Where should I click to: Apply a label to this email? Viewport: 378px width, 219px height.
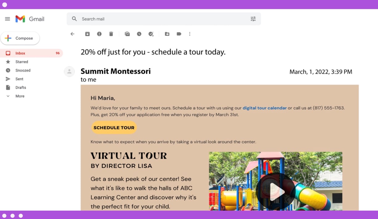pyautogui.click(x=179, y=34)
